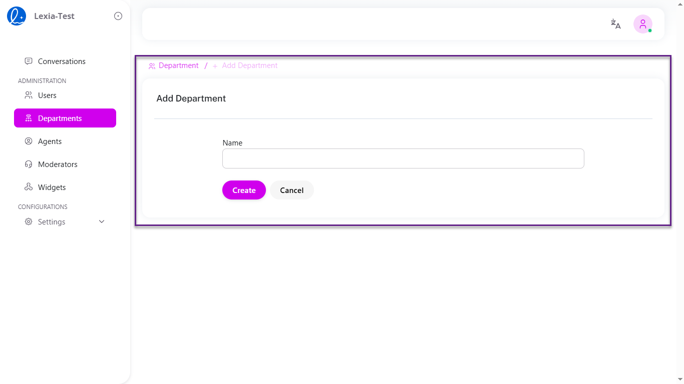The height and width of the screenshot is (384, 684).
Task: Open the Department breadcrumb link
Action: [x=178, y=65]
